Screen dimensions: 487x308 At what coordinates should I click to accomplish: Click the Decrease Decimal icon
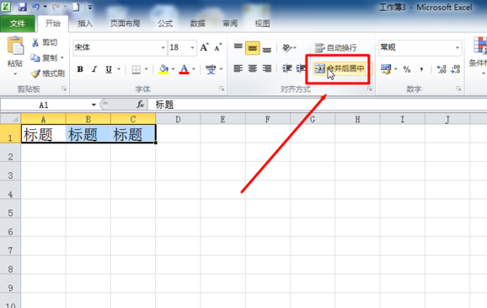[455, 69]
